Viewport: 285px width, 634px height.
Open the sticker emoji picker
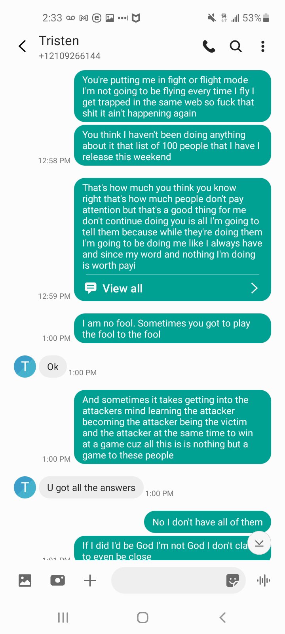(x=233, y=581)
